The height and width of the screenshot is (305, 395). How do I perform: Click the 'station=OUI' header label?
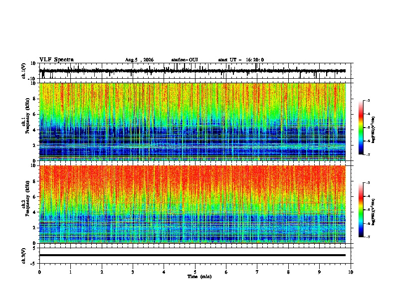coord(185,60)
